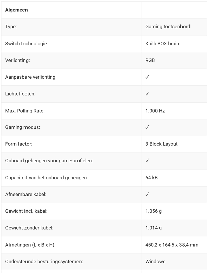
Task: Click the '3-Block-Layout' form factor value
Action: 161,144
